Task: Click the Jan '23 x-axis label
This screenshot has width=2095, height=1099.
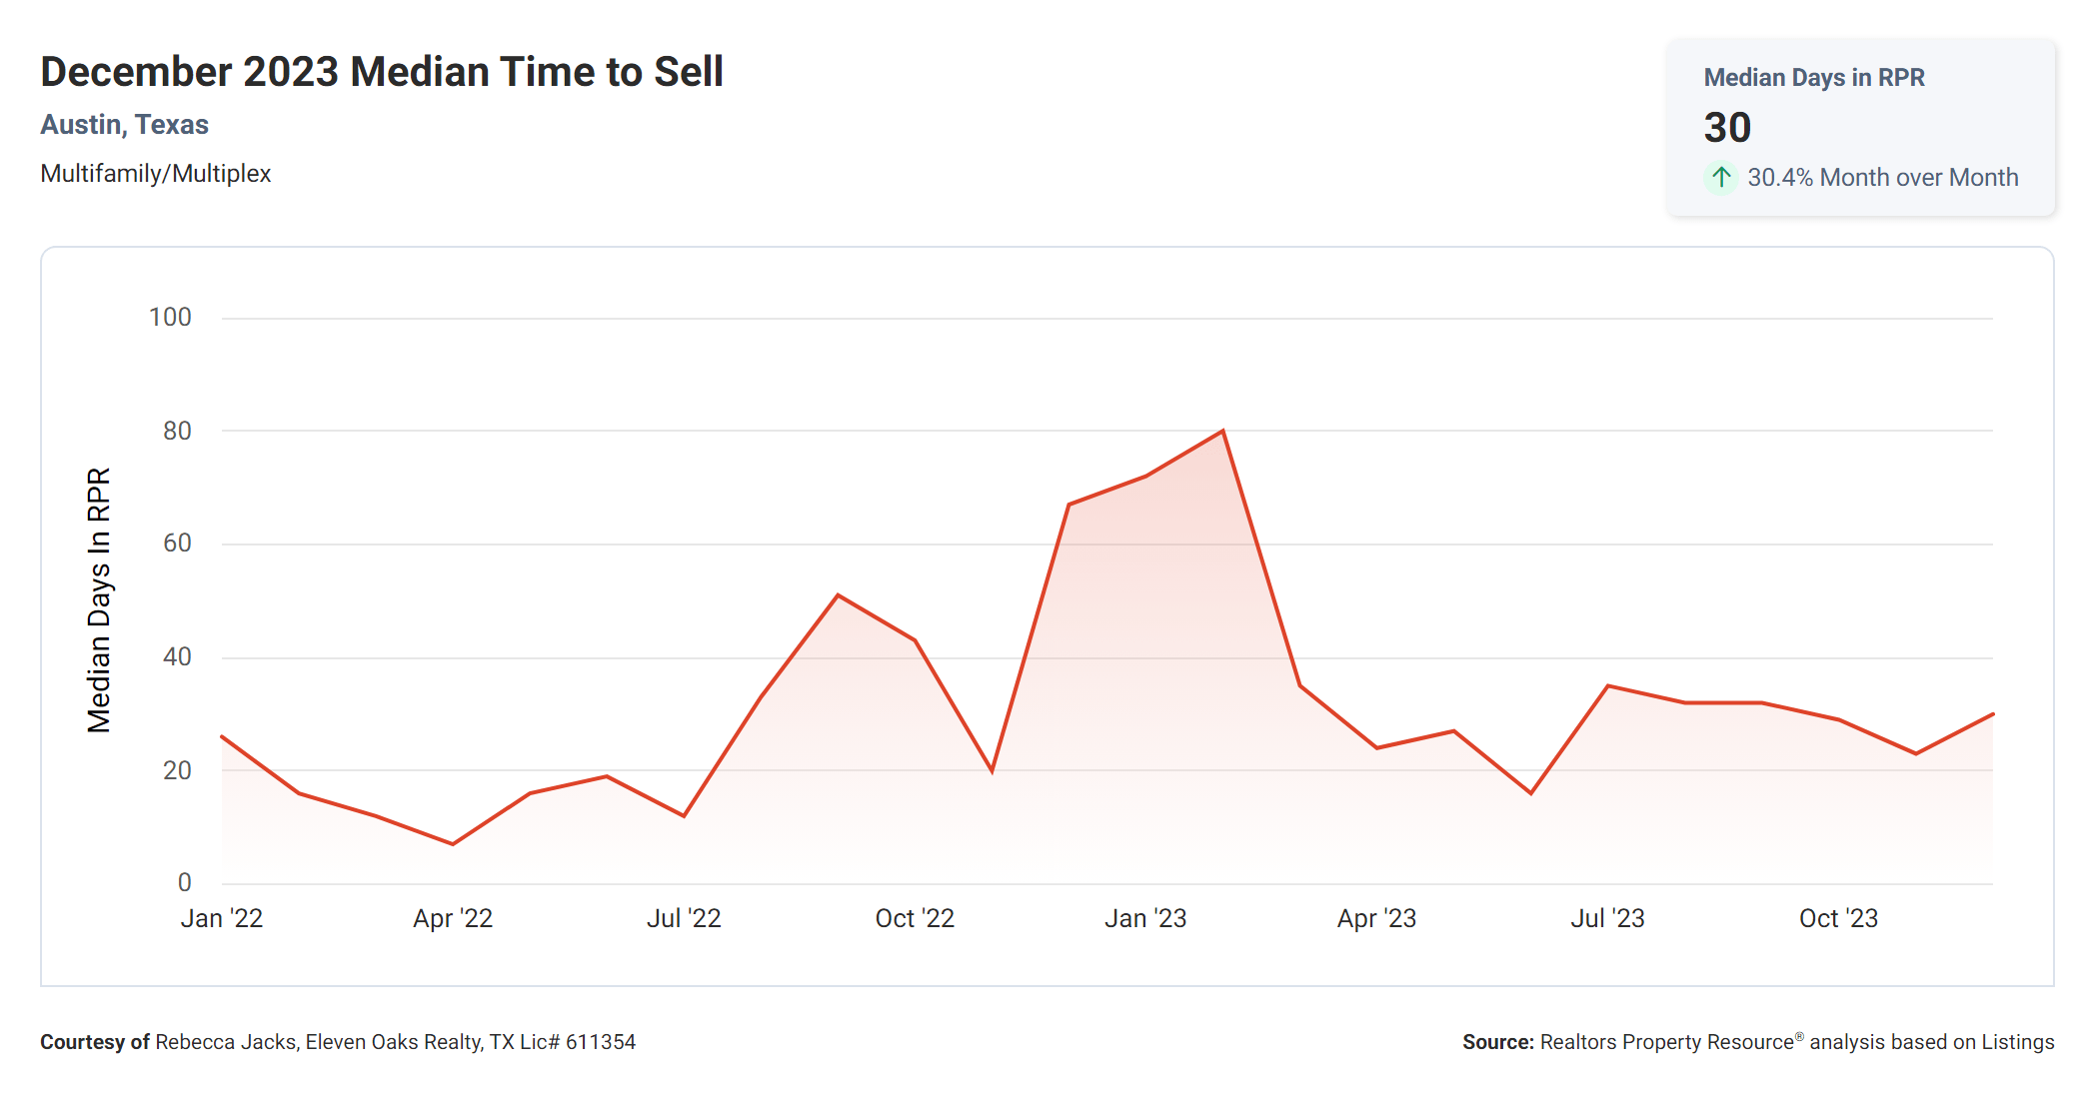Action: click(x=1145, y=918)
